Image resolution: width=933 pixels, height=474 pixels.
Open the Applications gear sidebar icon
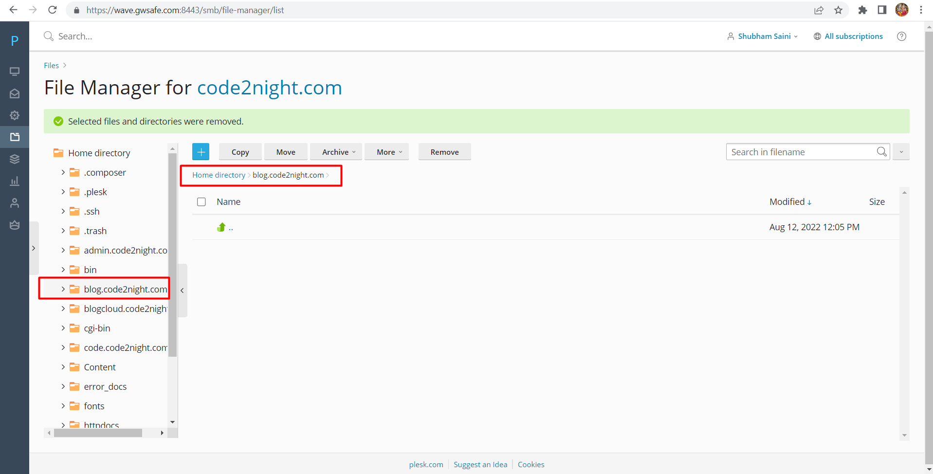[15, 115]
